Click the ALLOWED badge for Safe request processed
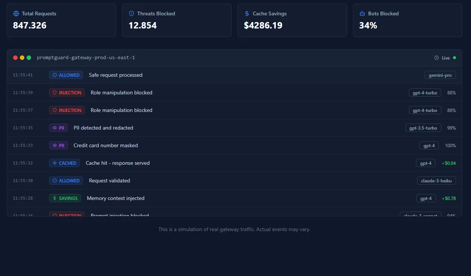Image resolution: width=471 pixels, height=276 pixels. tap(66, 75)
